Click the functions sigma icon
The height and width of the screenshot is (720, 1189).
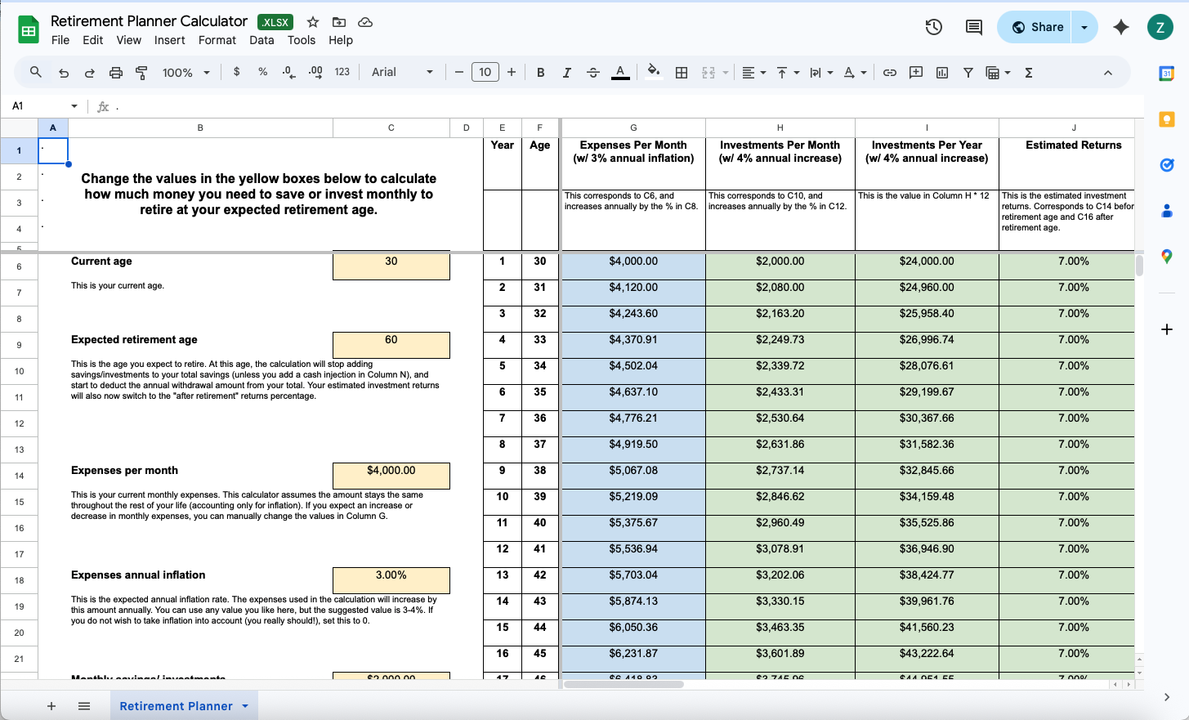click(1029, 73)
